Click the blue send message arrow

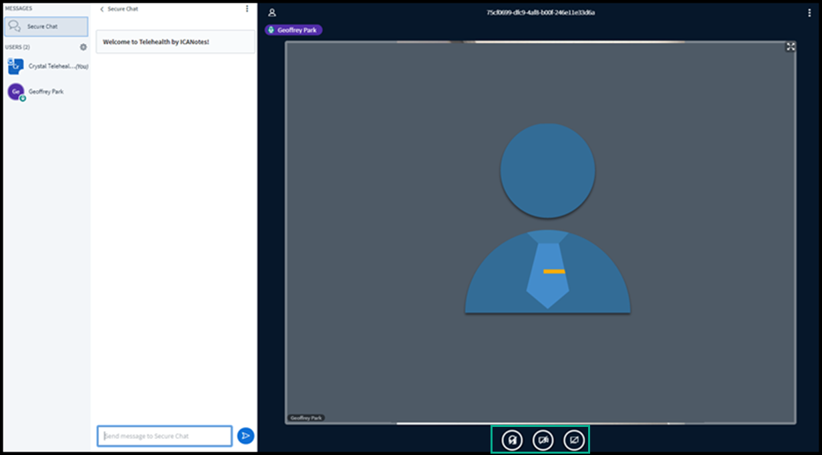tap(245, 436)
